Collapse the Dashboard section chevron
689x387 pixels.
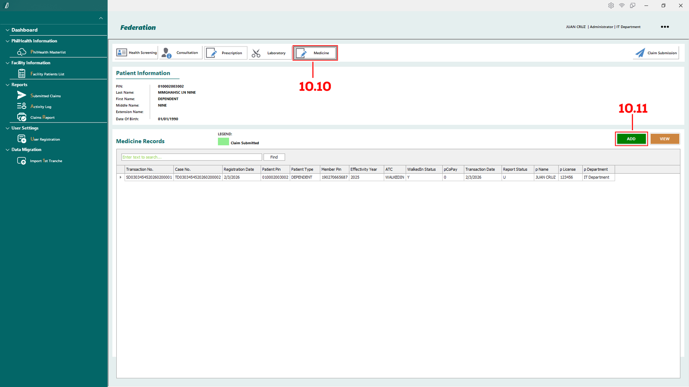(x=7, y=30)
